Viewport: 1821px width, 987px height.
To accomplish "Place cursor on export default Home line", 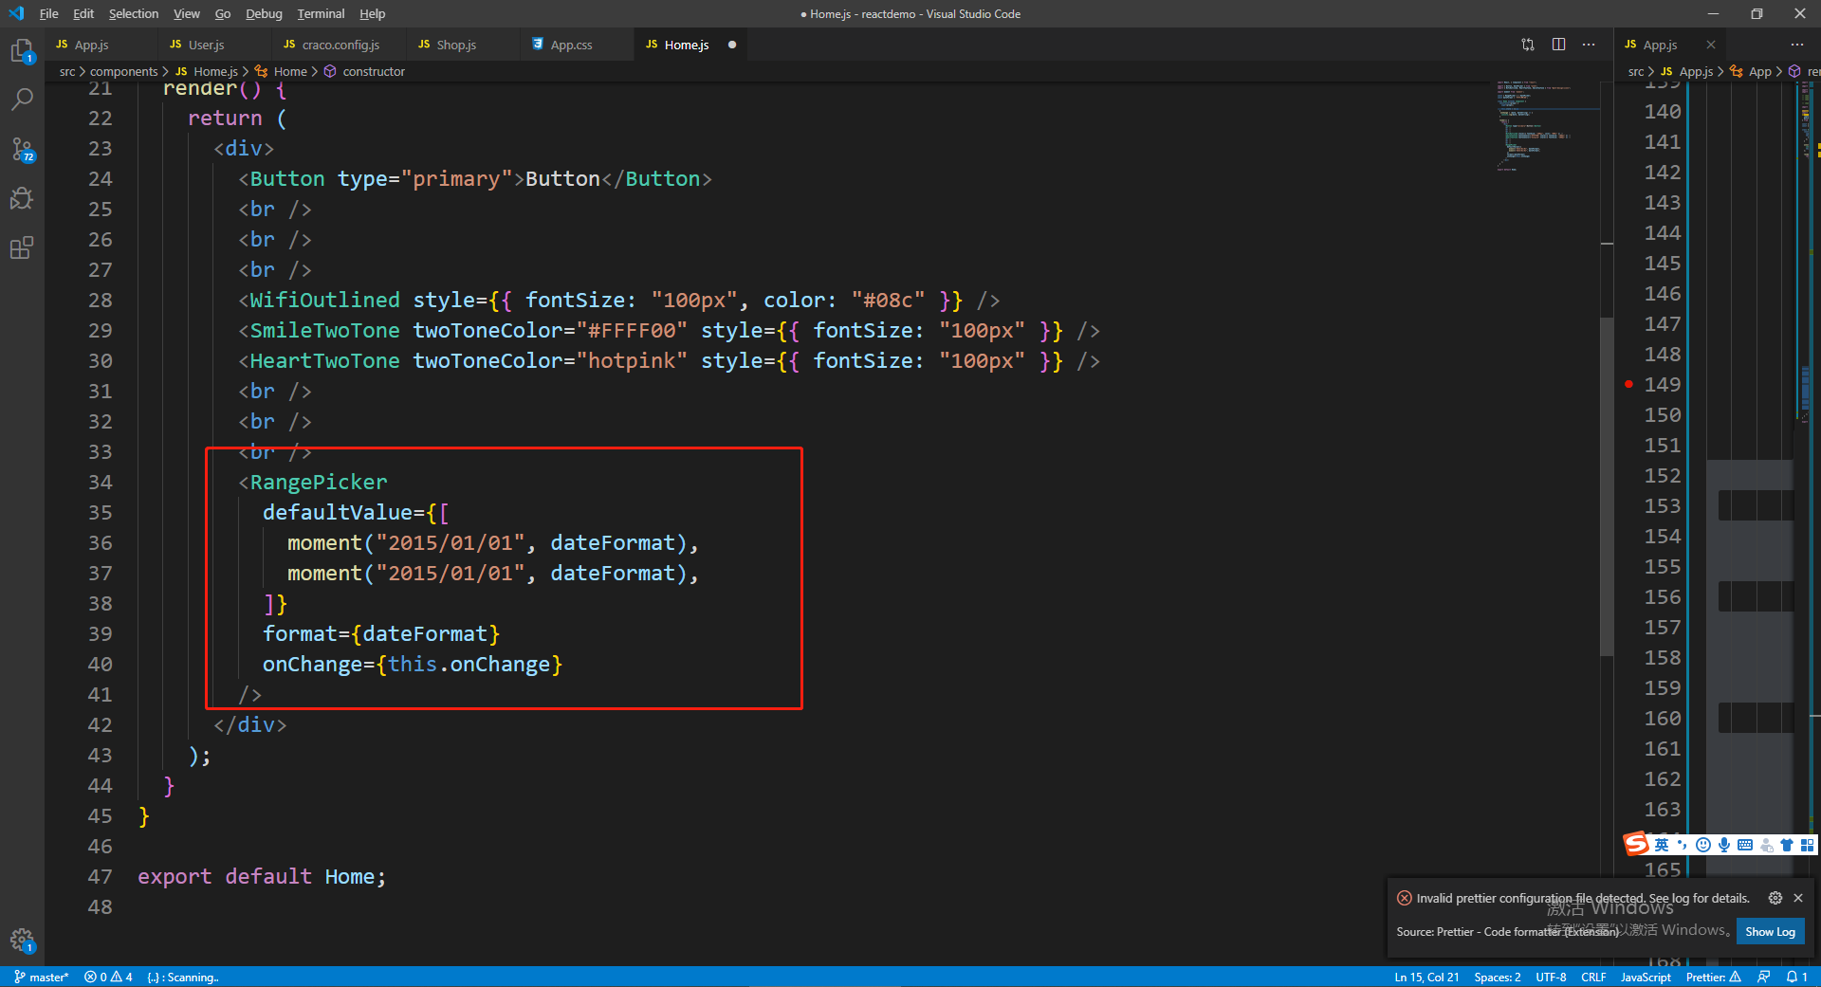I will [x=262, y=876].
